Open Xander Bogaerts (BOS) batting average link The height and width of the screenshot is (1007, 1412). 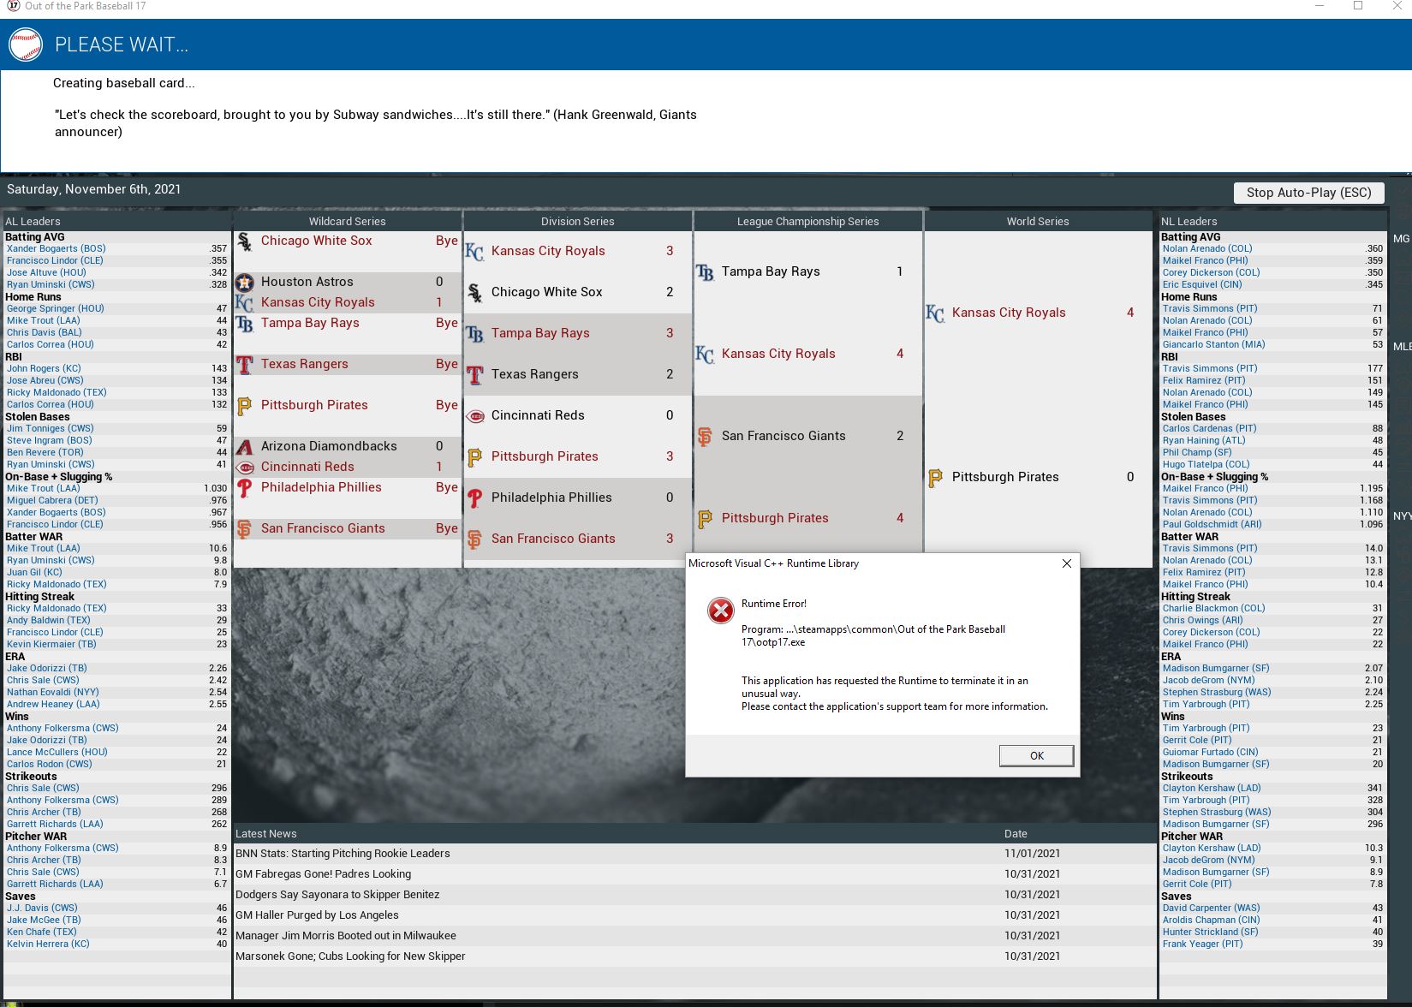(57, 249)
